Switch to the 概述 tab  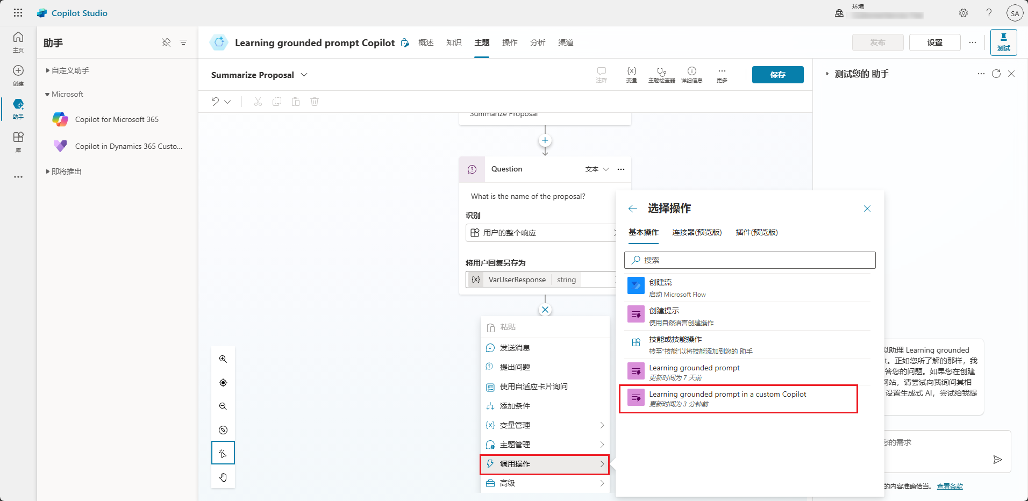[426, 42]
